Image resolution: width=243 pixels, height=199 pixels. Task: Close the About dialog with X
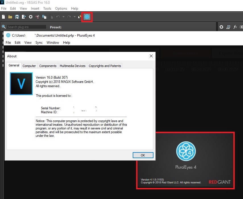(151, 56)
